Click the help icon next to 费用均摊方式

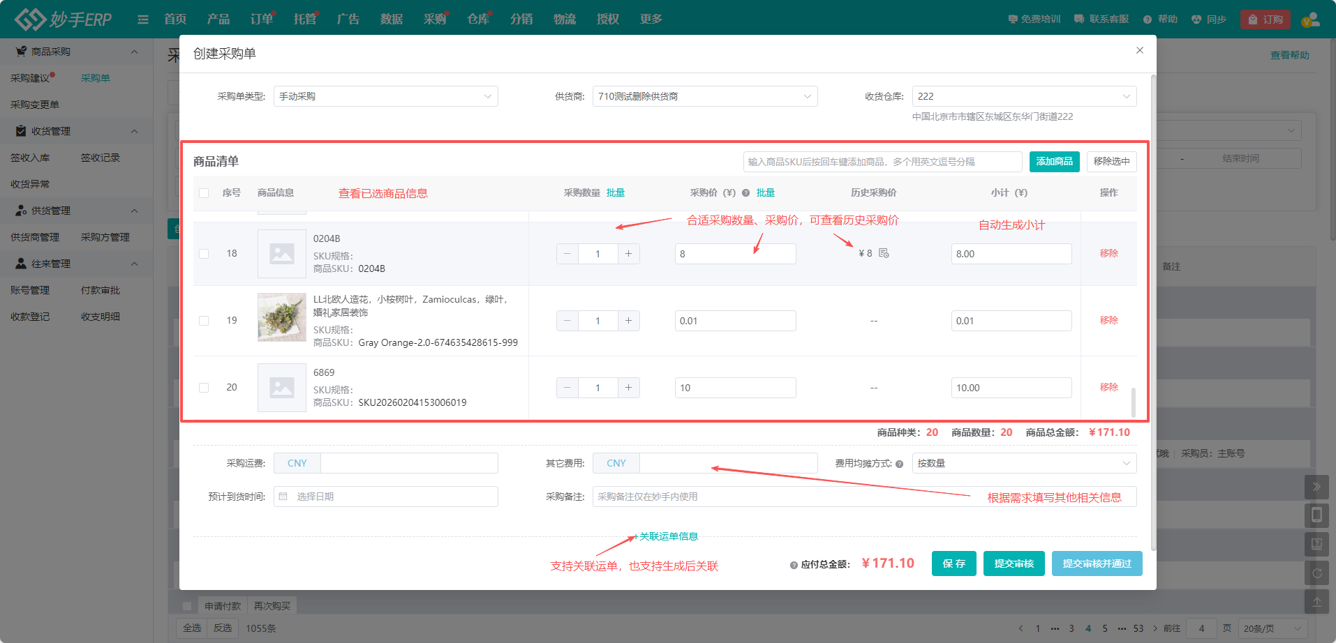pos(899,464)
